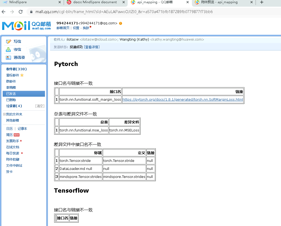
Task: Open 贺卡 greeting cards
Action: point(9,172)
